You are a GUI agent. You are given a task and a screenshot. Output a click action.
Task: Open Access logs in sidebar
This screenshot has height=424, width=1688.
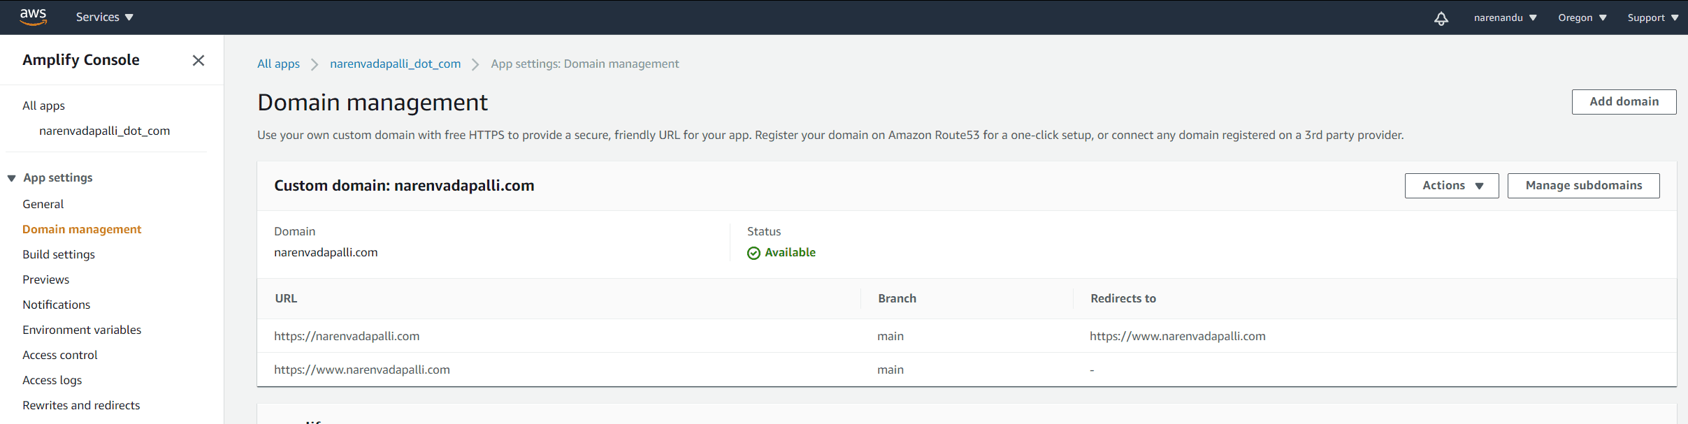(52, 381)
